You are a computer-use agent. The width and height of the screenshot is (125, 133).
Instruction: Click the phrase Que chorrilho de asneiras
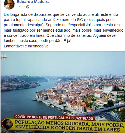69,35
